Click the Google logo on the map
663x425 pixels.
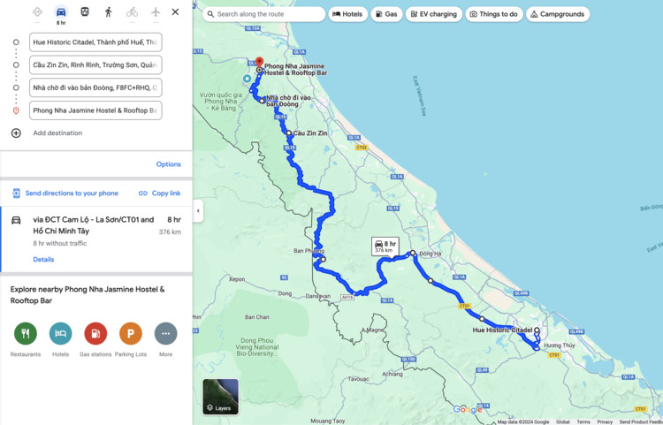(x=468, y=409)
